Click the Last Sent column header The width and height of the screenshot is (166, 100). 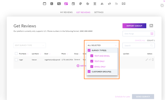126,54
